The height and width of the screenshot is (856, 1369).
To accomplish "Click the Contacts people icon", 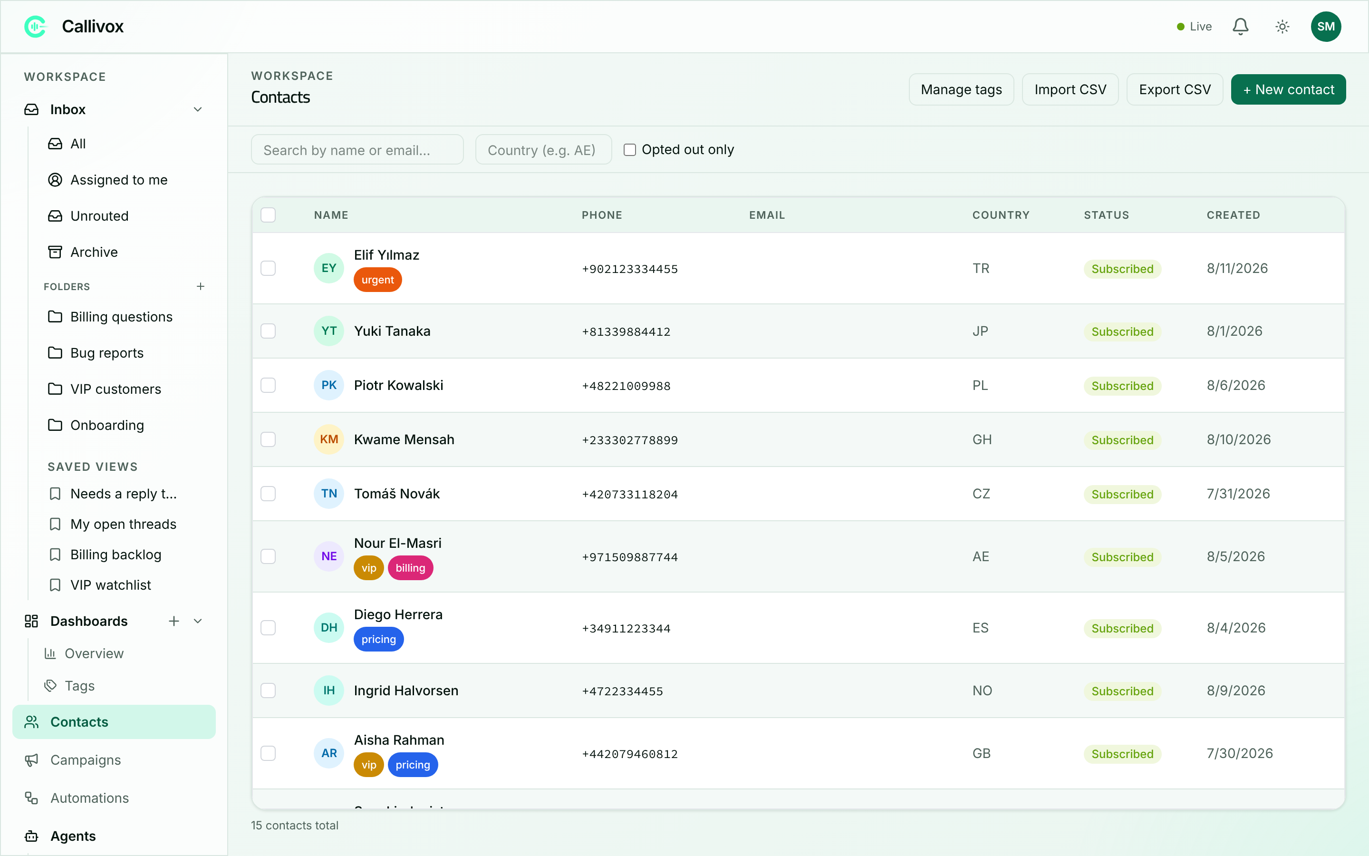I will 32,722.
